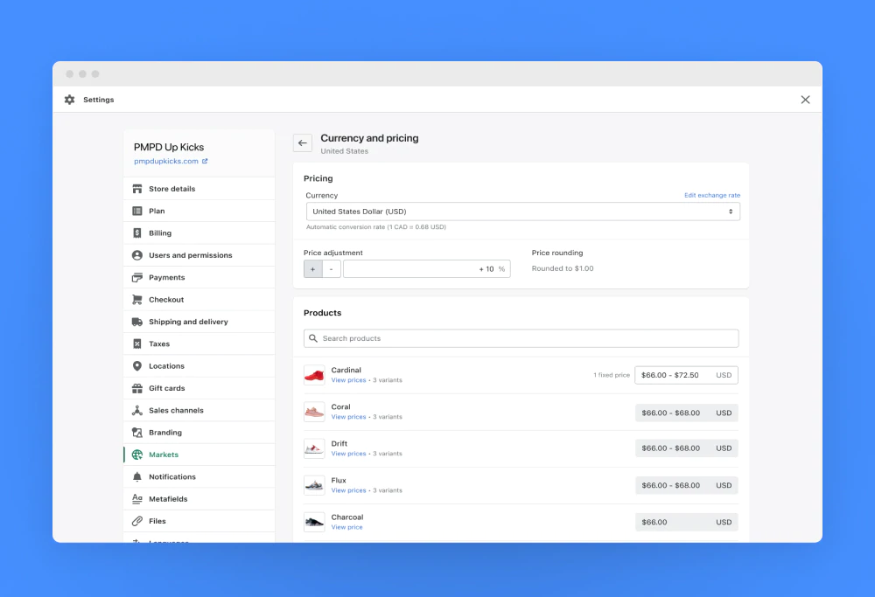
Task: Open Billing settings
Action: (x=199, y=233)
